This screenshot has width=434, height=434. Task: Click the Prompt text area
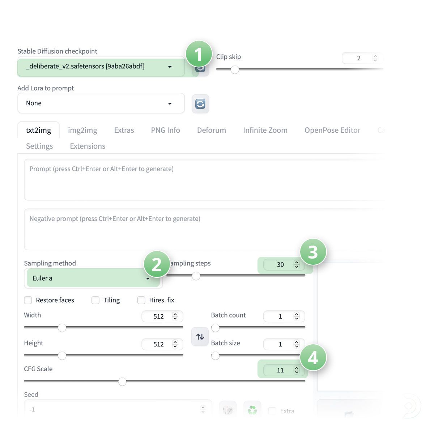coord(204,180)
